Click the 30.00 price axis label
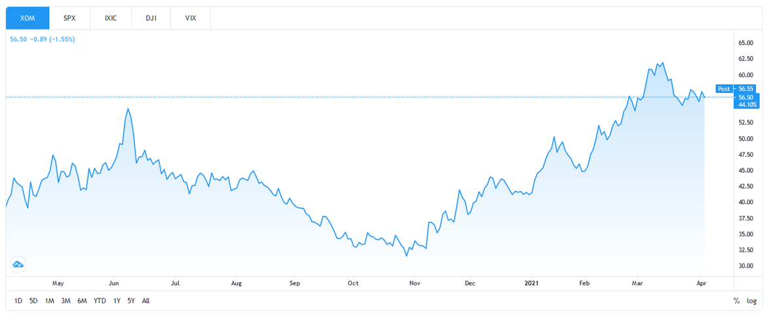The height and width of the screenshot is (320, 773). [747, 266]
